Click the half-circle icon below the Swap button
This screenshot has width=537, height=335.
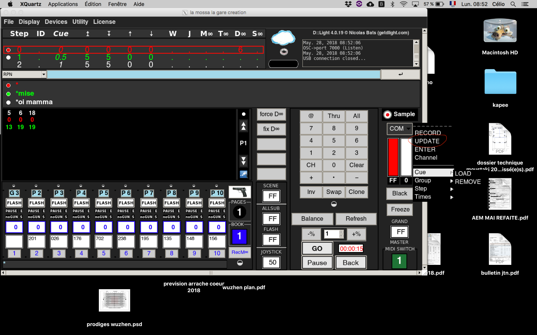[x=334, y=204]
